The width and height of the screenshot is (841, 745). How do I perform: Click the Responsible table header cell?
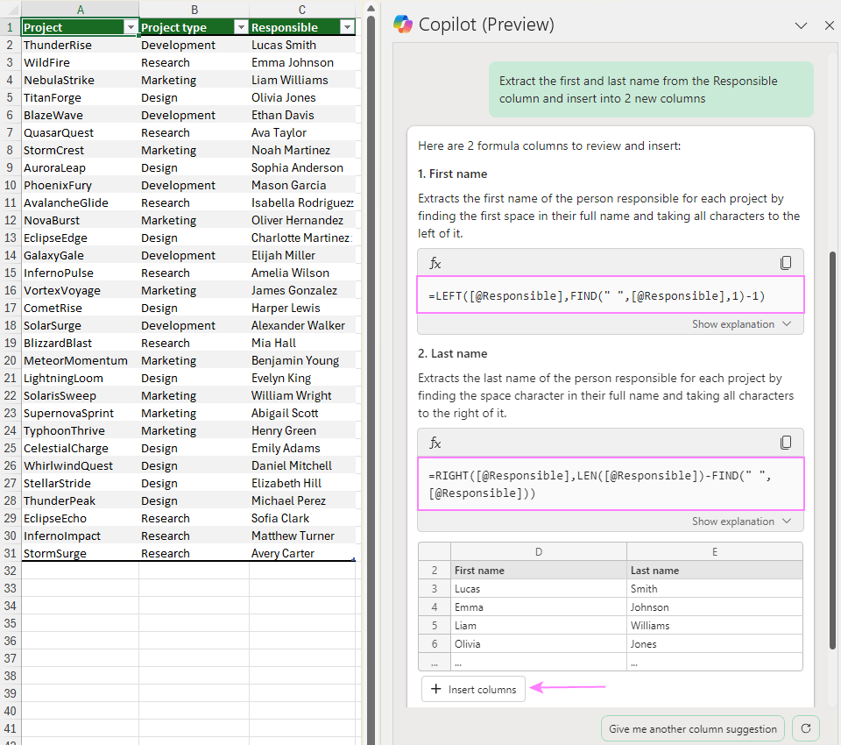pyautogui.click(x=302, y=27)
